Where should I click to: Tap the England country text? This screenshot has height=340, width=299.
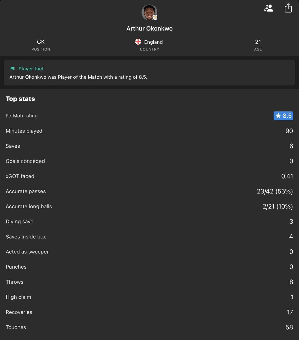coord(153,42)
